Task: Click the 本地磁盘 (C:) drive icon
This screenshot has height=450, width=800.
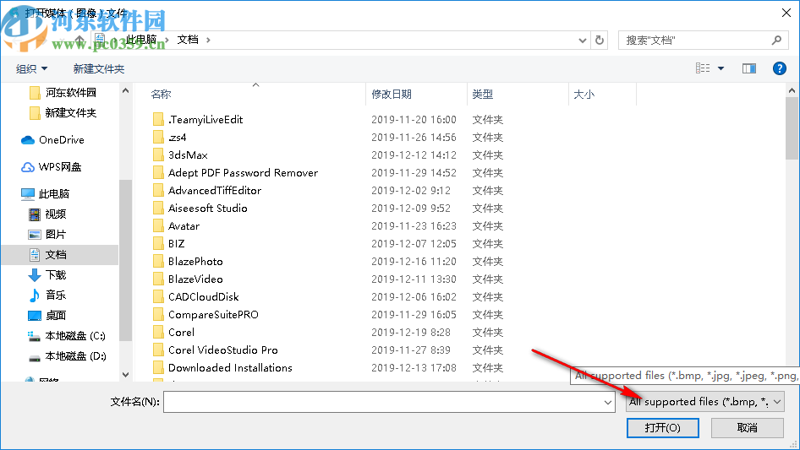Action: (x=34, y=336)
